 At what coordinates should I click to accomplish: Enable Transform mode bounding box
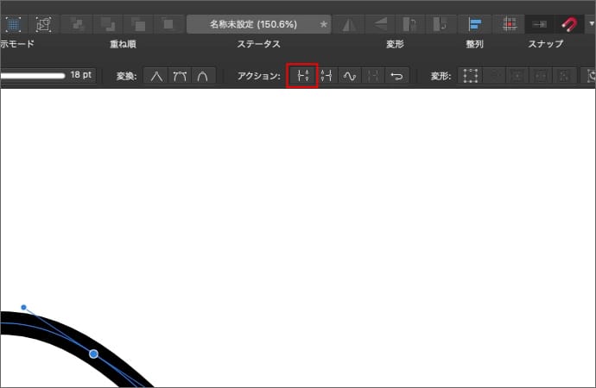(471, 76)
